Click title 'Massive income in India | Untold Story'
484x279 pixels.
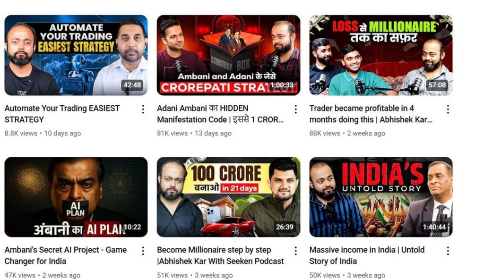[x=367, y=255]
